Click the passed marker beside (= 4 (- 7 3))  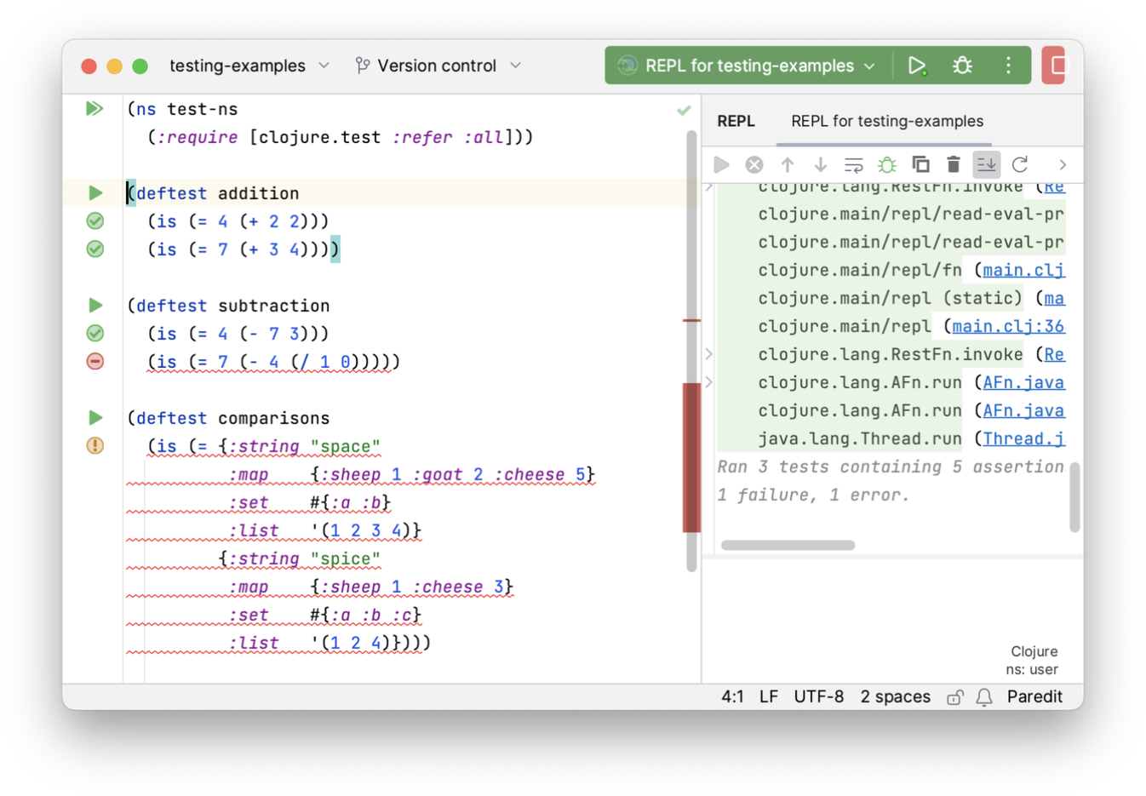click(95, 334)
